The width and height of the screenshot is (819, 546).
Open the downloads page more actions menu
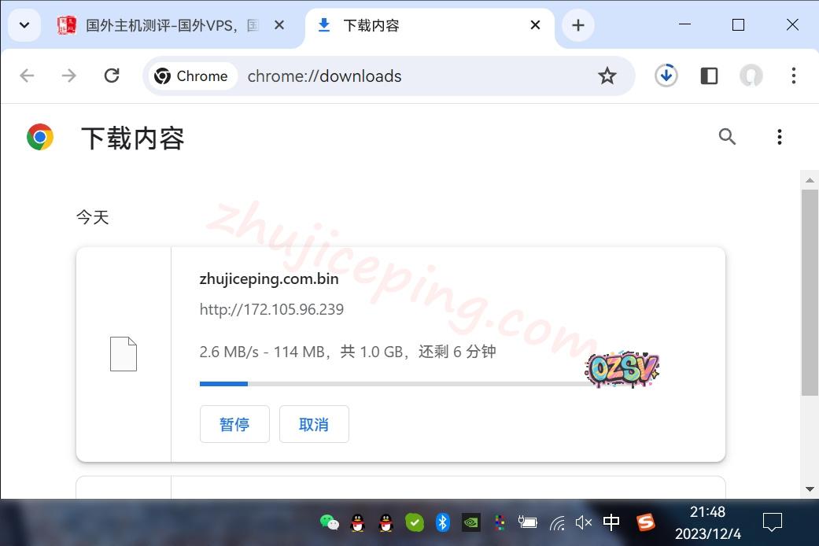tap(779, 137)
